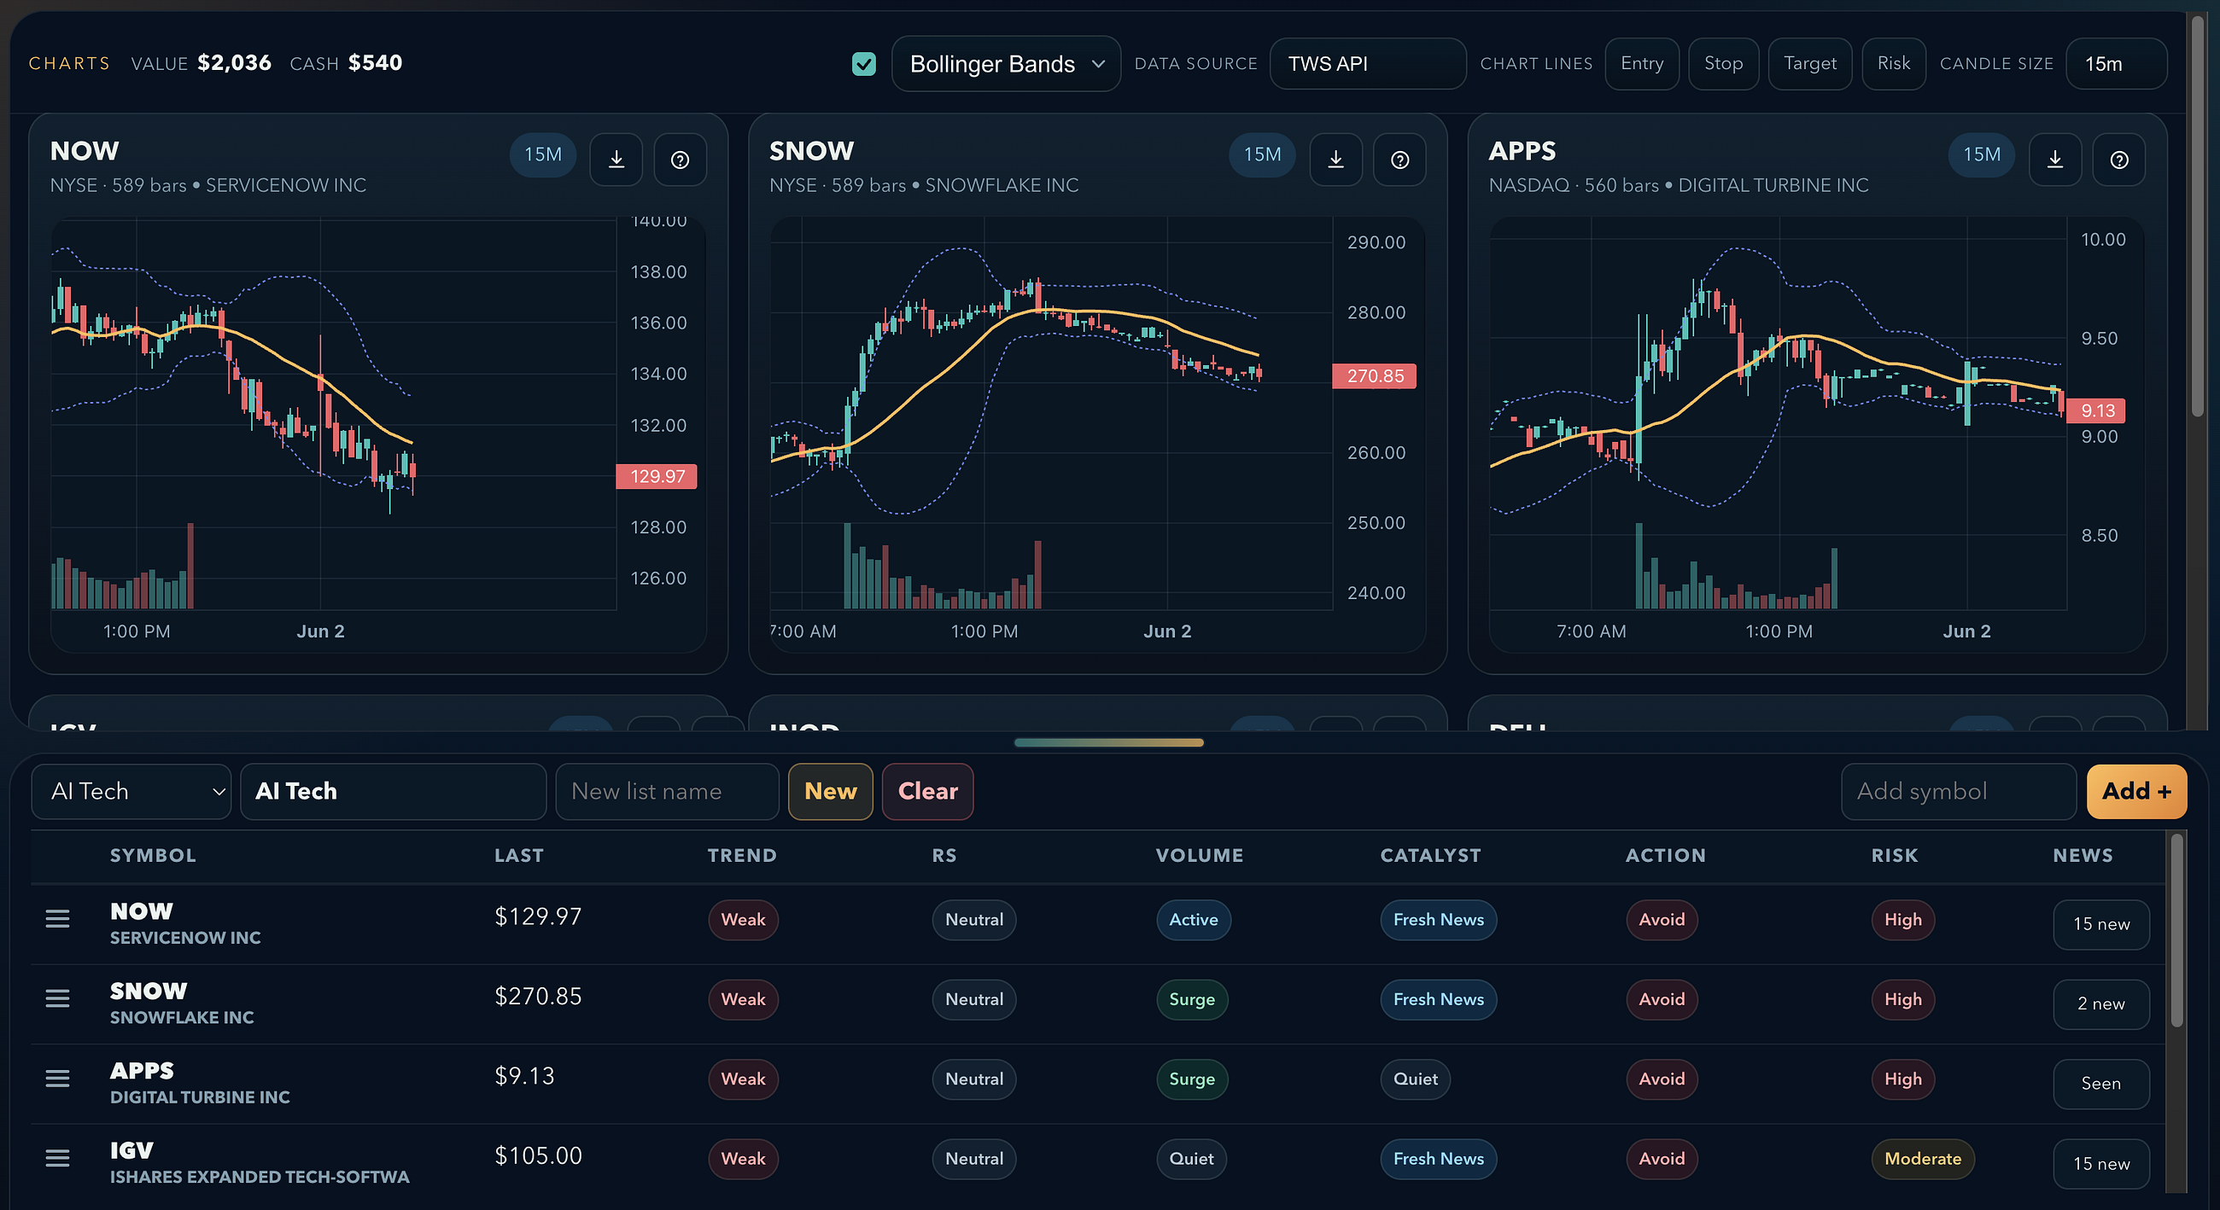Open help for the SNOW chart
Screen dimensions: 2220x1210
tap(1399, 160)
